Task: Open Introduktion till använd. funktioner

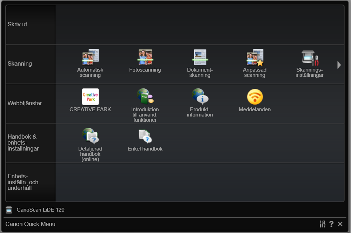Action: pos(145,97)
